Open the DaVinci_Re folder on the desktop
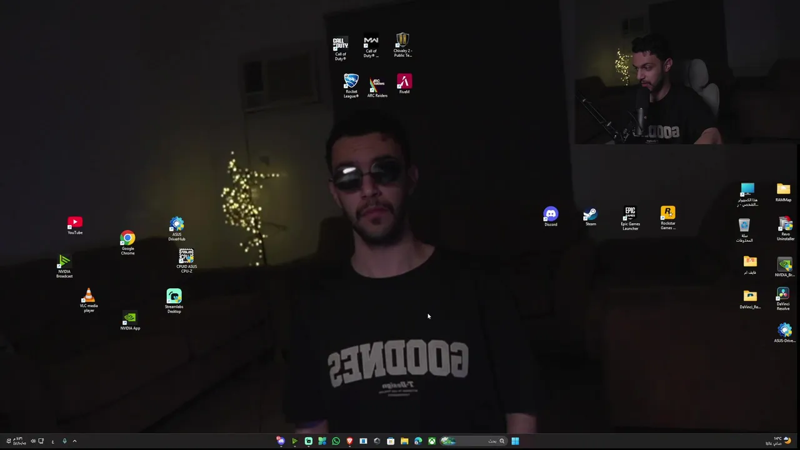Screen dimensions: 800x450 750,300
